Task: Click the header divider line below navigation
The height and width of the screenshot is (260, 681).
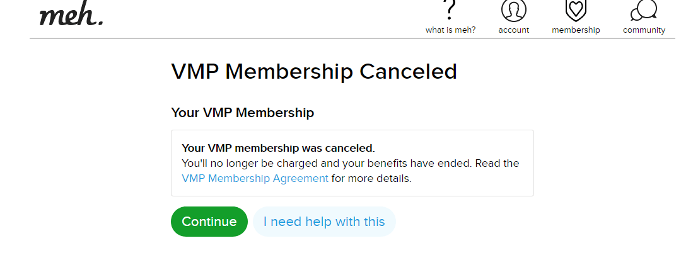Action: [353, 38]
